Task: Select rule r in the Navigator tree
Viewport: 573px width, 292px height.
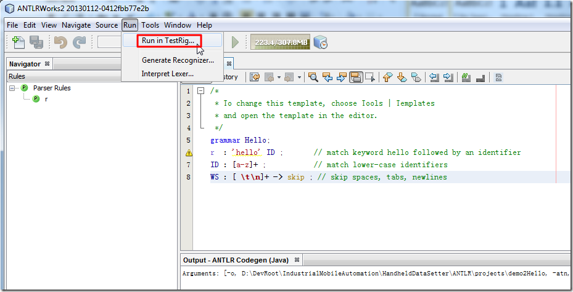Action: (46, 99)
